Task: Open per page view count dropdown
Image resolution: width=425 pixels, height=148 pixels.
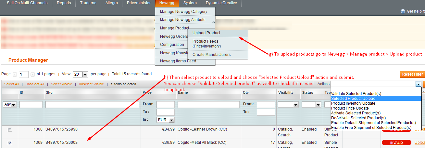Action: click(x=81, y=74)
